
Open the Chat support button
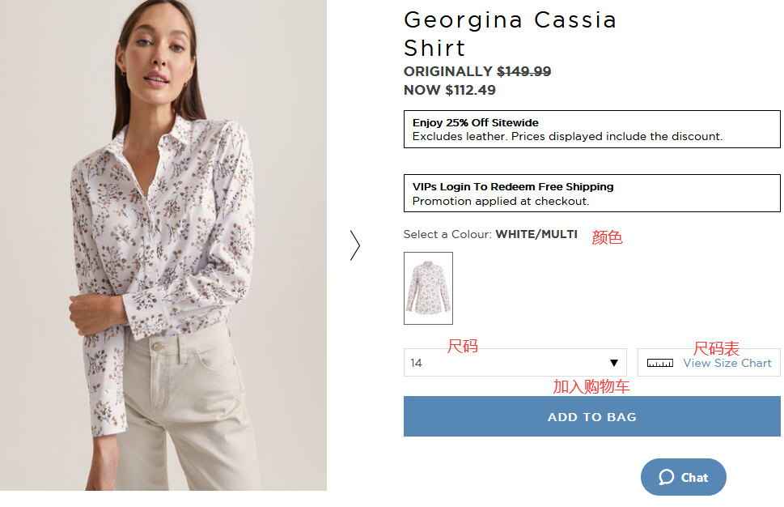[684, 477]
